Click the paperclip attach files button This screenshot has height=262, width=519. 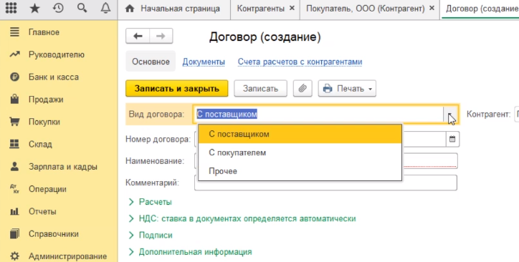(x=303, y=89)
